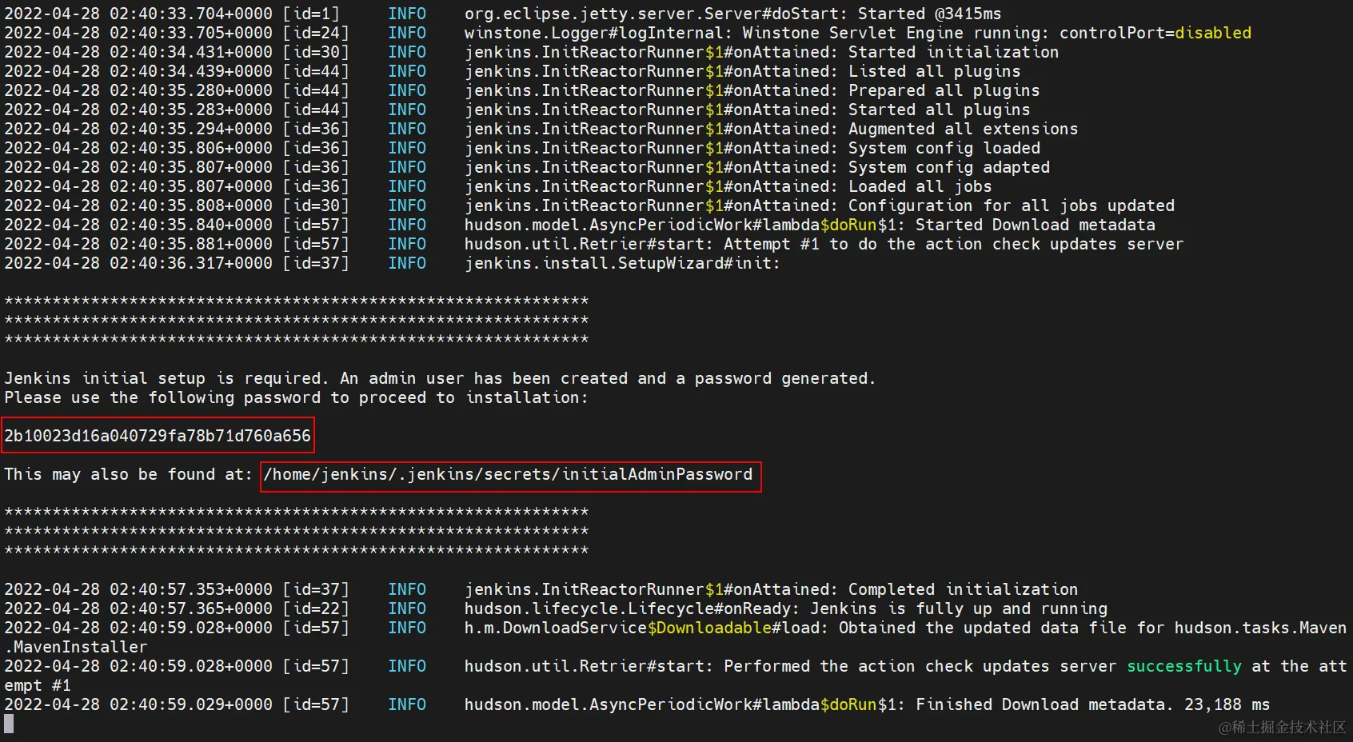The image size is (1353, 742).
Task: Click 'Finished Download metadata. 23,188 ms' message
Action: (1092, 704)
